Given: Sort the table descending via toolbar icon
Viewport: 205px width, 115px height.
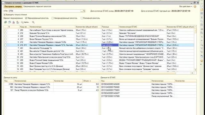Looking at the screenshot, I should pyautogui.click(x=18, y=22).
